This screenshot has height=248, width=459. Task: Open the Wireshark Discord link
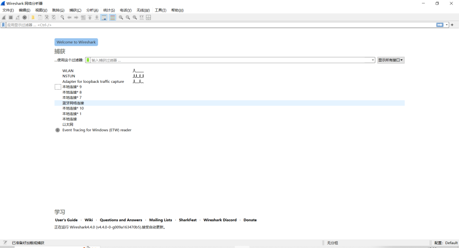220,220
